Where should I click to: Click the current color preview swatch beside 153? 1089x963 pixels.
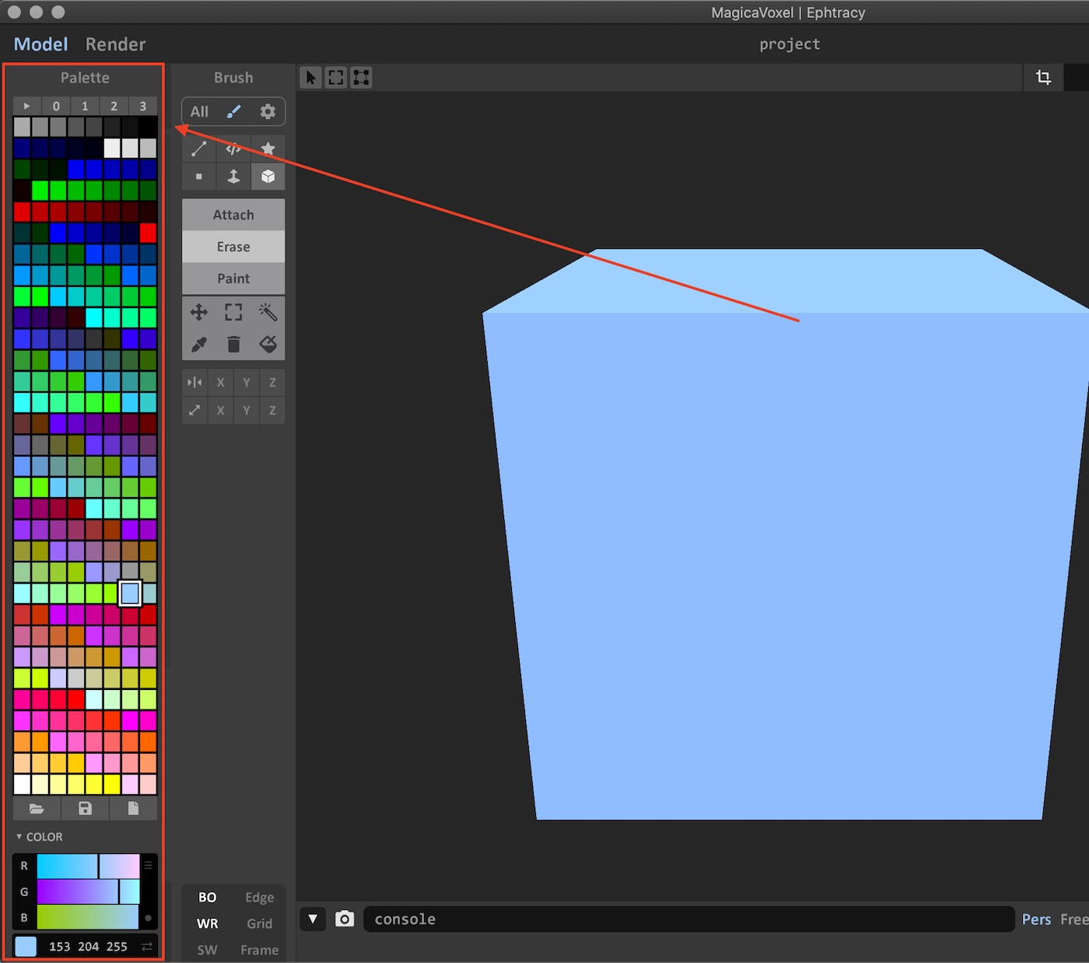coord(26,946)
